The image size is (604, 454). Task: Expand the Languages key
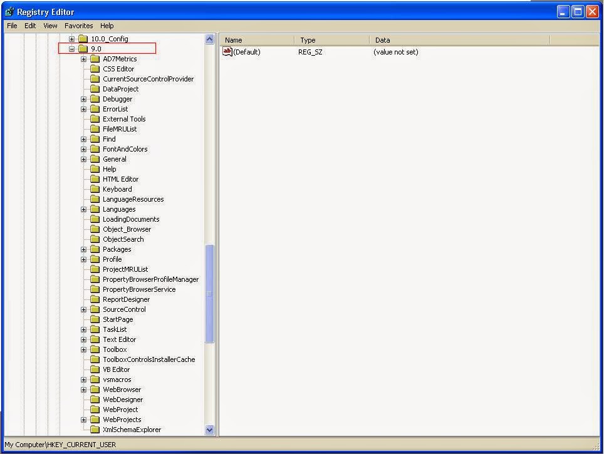[x=83, y=209]
